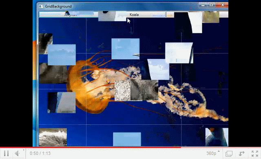This screenshot has width=261, height=159.
Task: Close the GridBackground window
Action: 222,5
